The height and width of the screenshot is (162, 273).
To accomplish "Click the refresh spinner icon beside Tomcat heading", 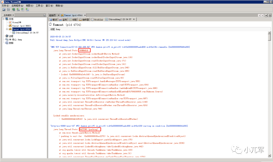I will [x=51, y=24].
